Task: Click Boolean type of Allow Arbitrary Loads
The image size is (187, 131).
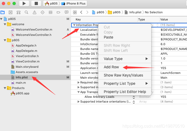Action: tap(145, 97)
